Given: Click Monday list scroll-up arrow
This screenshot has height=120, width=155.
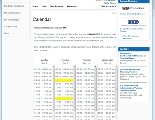Looking at the screenshot, I should pos(74,66).
